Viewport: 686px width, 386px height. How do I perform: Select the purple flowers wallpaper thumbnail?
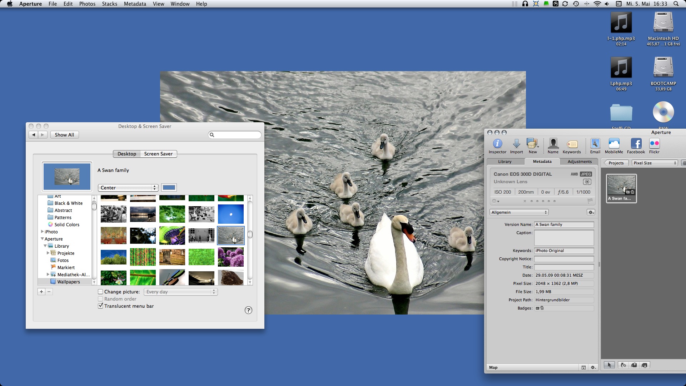point(231,257)
